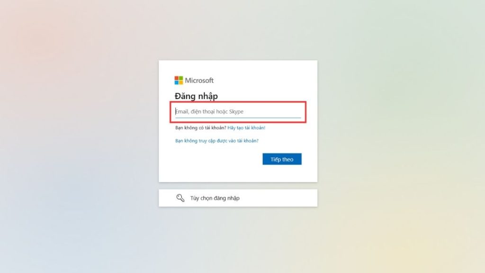The image size is (485, 273).
Task: Click the blurred background outside the sign-in card
Action: 77,136
